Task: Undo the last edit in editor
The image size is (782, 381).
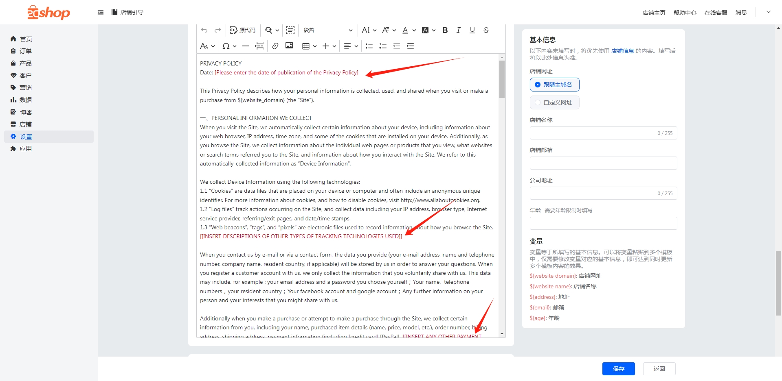Action: pyautogui.click(x=204, y=30)
